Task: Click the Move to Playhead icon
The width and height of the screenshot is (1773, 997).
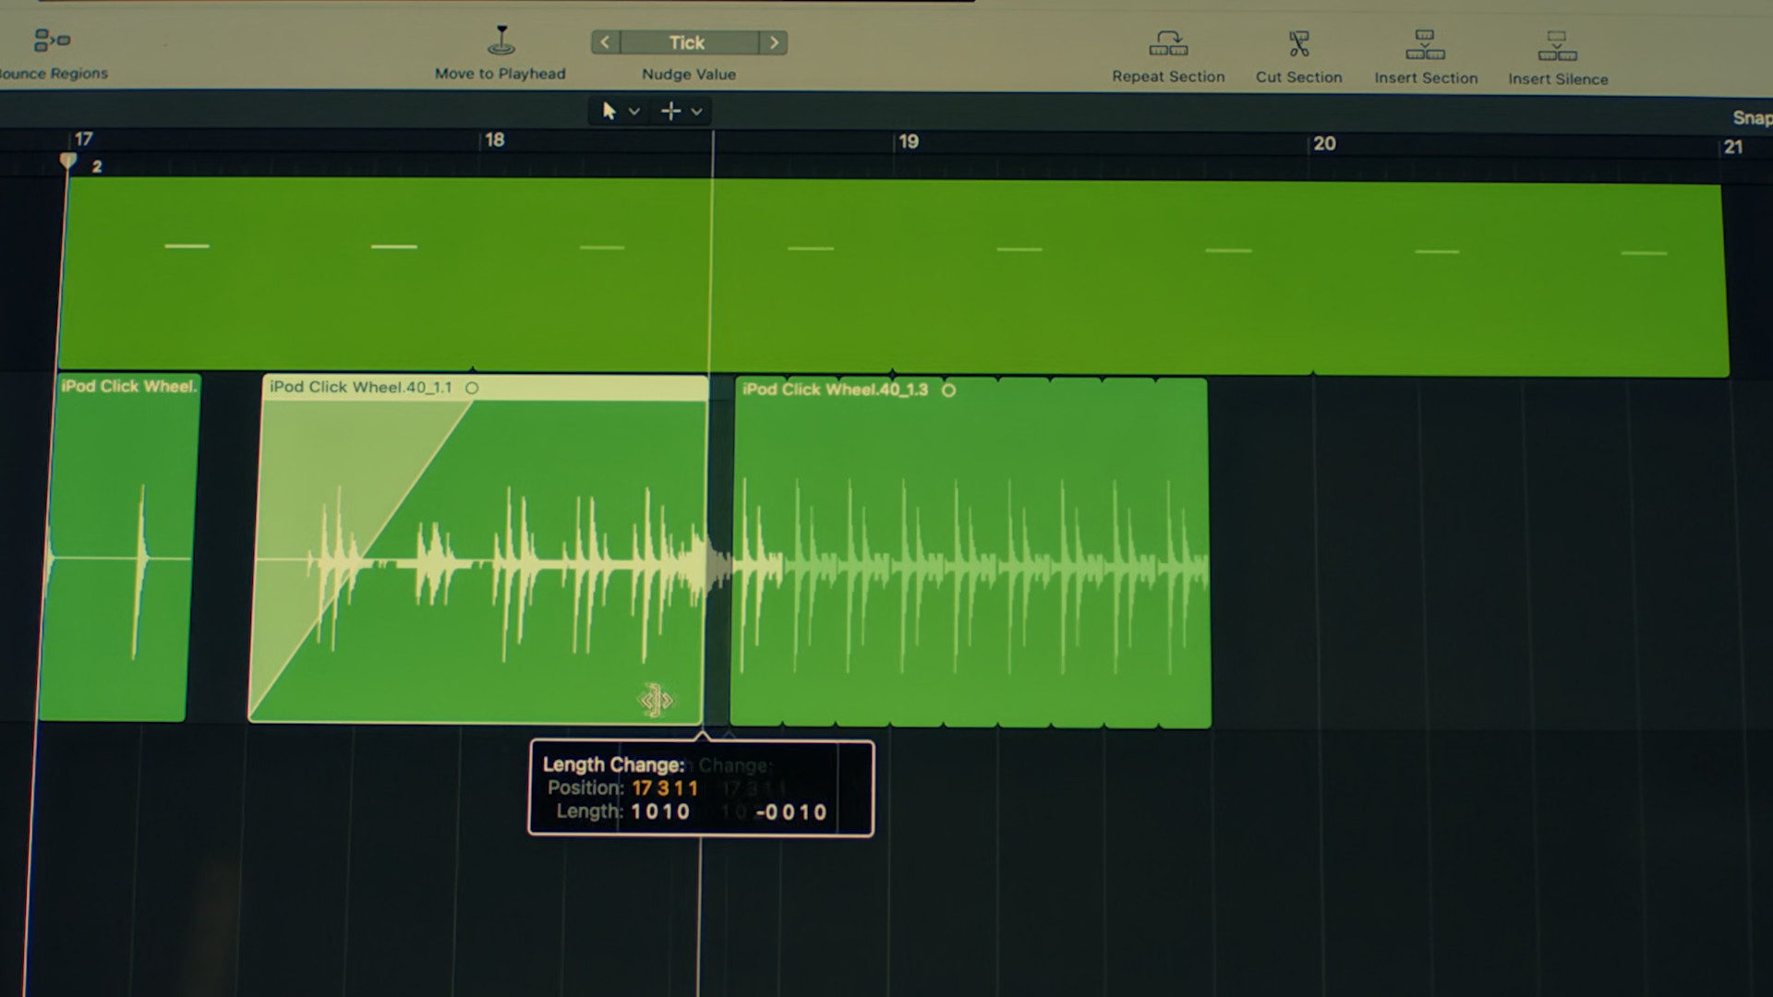Action: tap(499, 42)
